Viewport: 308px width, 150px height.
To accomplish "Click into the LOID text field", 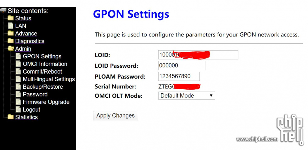I will (198, 55).
